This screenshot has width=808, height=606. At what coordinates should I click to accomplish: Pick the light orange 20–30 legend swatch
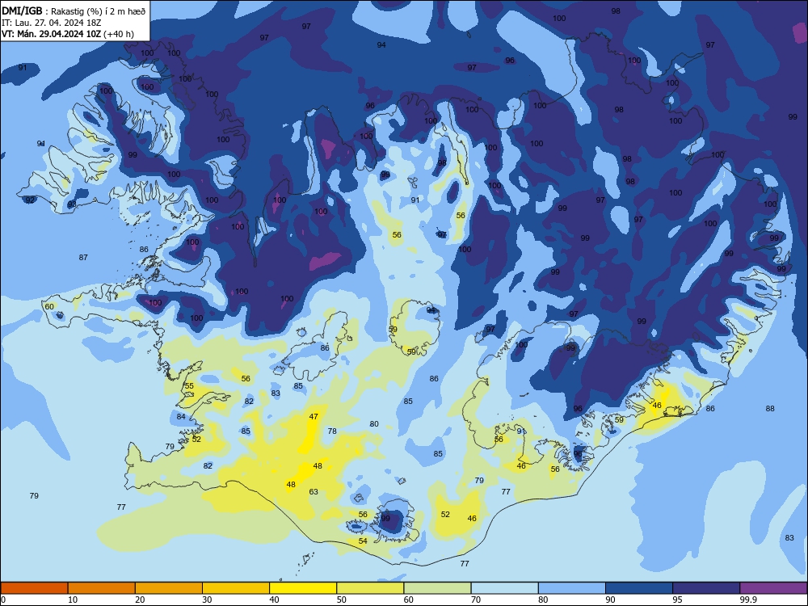[x=169, y=588]
